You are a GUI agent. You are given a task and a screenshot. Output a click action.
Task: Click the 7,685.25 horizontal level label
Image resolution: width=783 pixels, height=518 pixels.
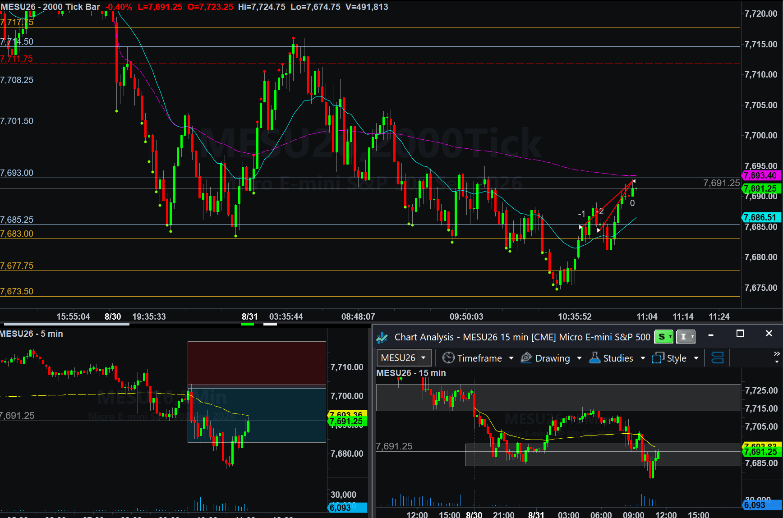click(x=17, y=220)
